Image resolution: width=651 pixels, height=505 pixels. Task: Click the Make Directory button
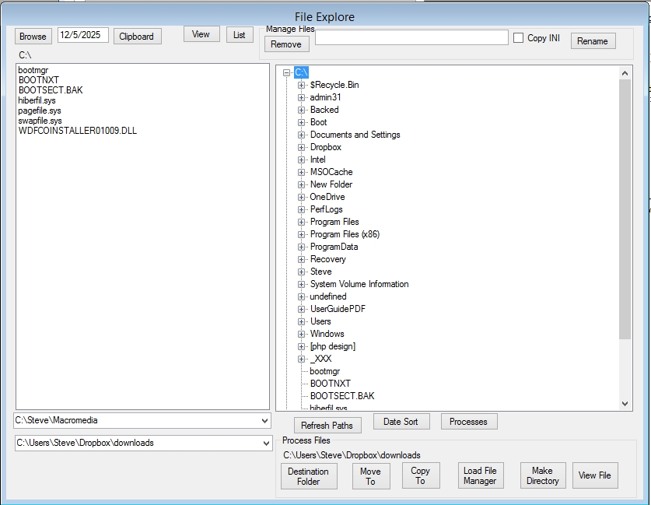pyautogui.click(x=542, y=475)
